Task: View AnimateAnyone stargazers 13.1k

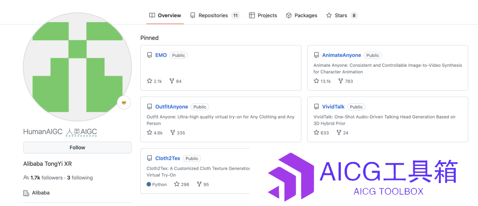Action: (x=322, y=81)
